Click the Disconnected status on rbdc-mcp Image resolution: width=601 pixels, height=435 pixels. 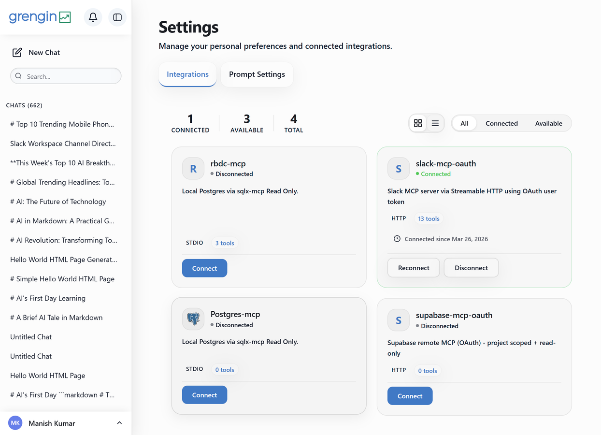coord(232,174)
